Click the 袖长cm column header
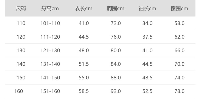This screenshot has width=200, height=109. [147, 9]
